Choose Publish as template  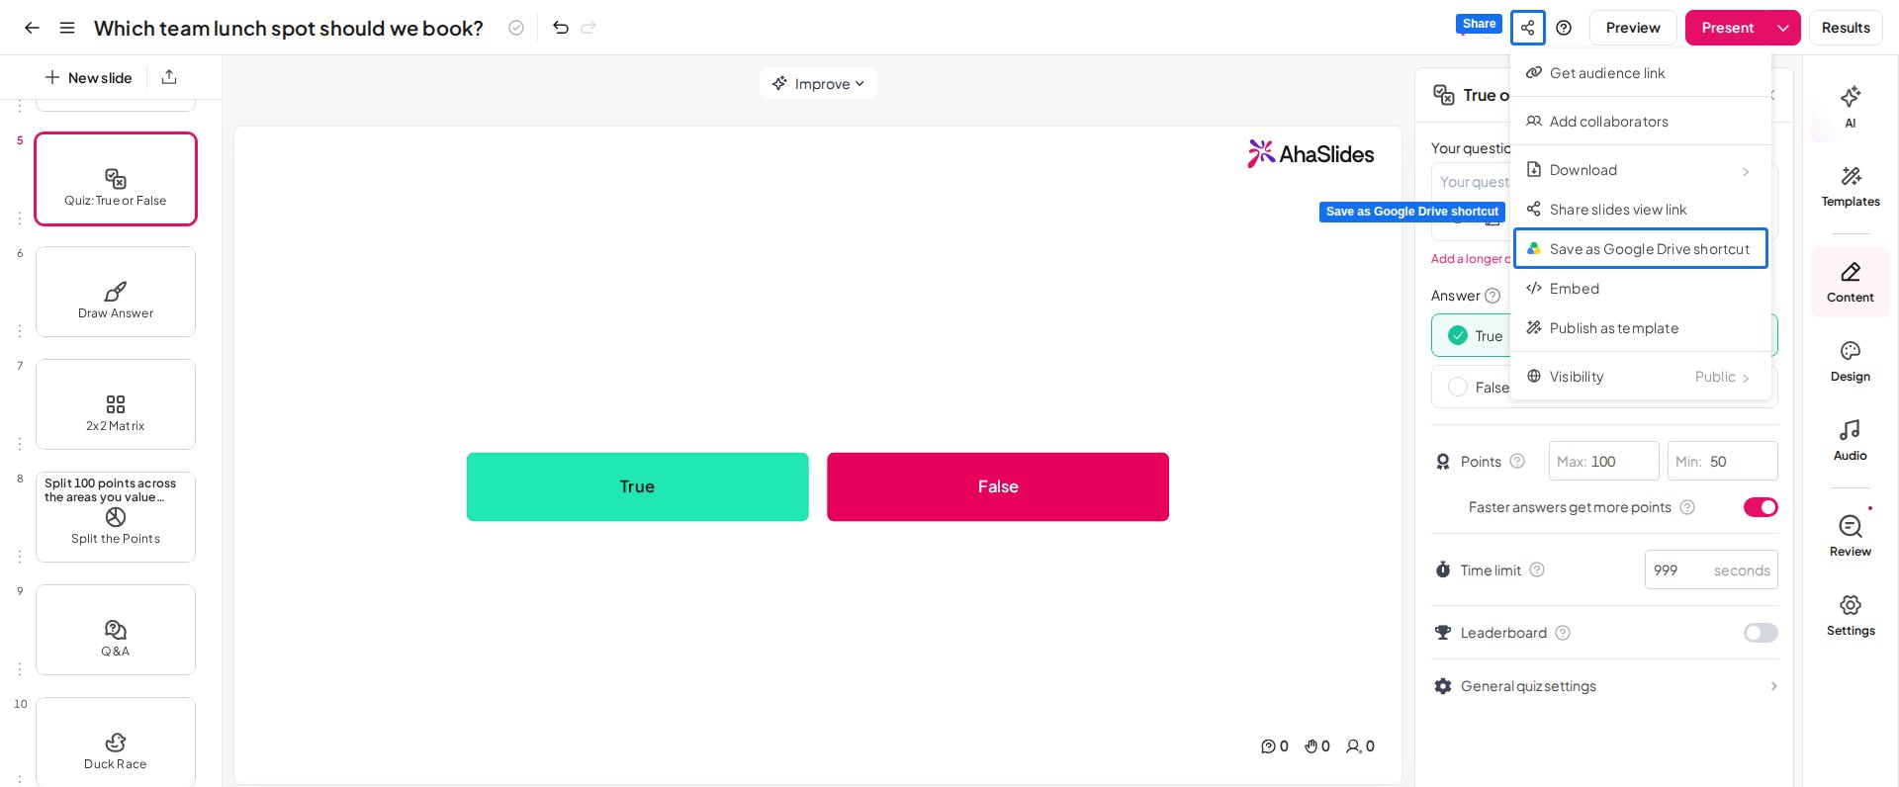pos(1641,328)
